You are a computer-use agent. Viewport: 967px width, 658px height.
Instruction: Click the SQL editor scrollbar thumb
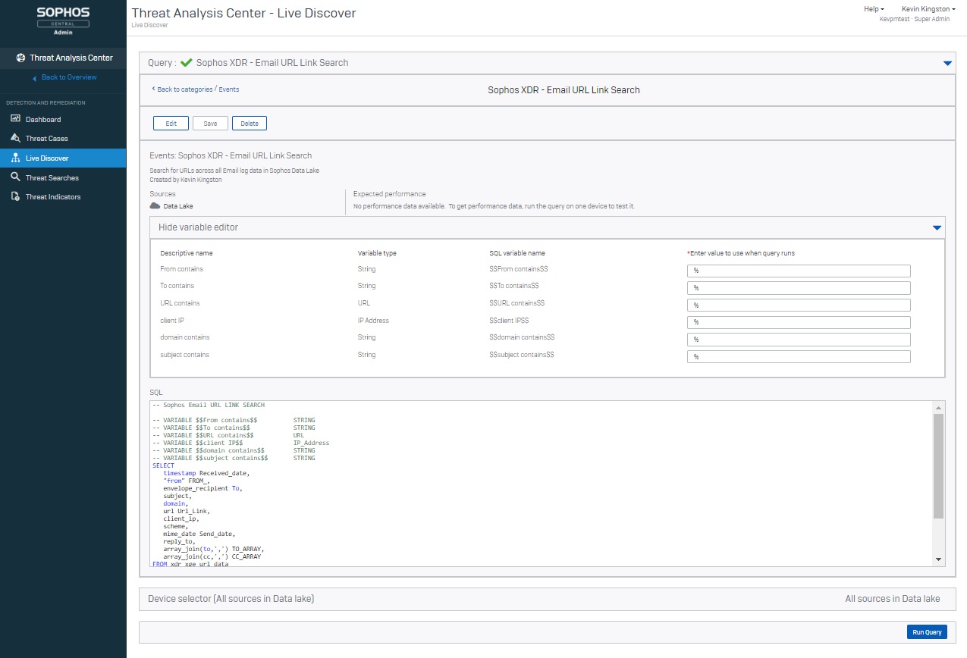coord(938,465)
